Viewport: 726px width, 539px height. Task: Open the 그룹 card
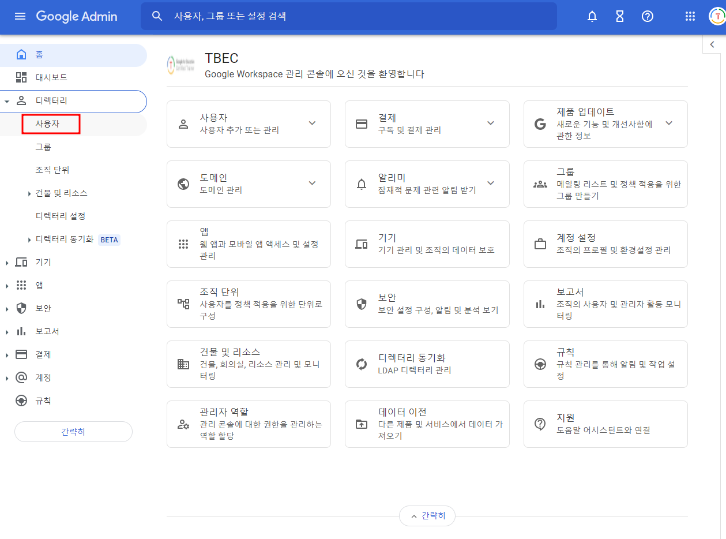(605, 184)
